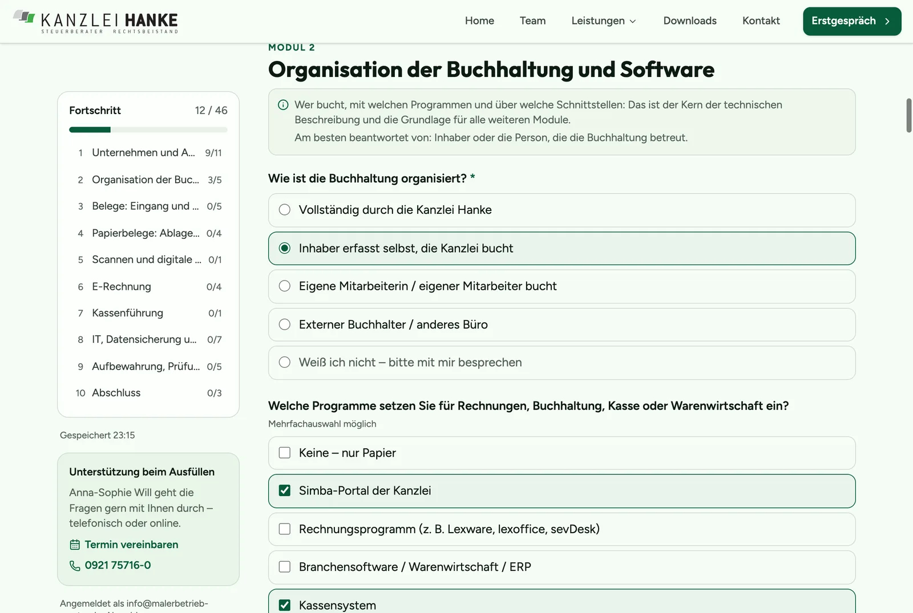Jump to module 6 E-Rechnung
Image resolution: width=913 pixels, height=613 pixels.
148,287
